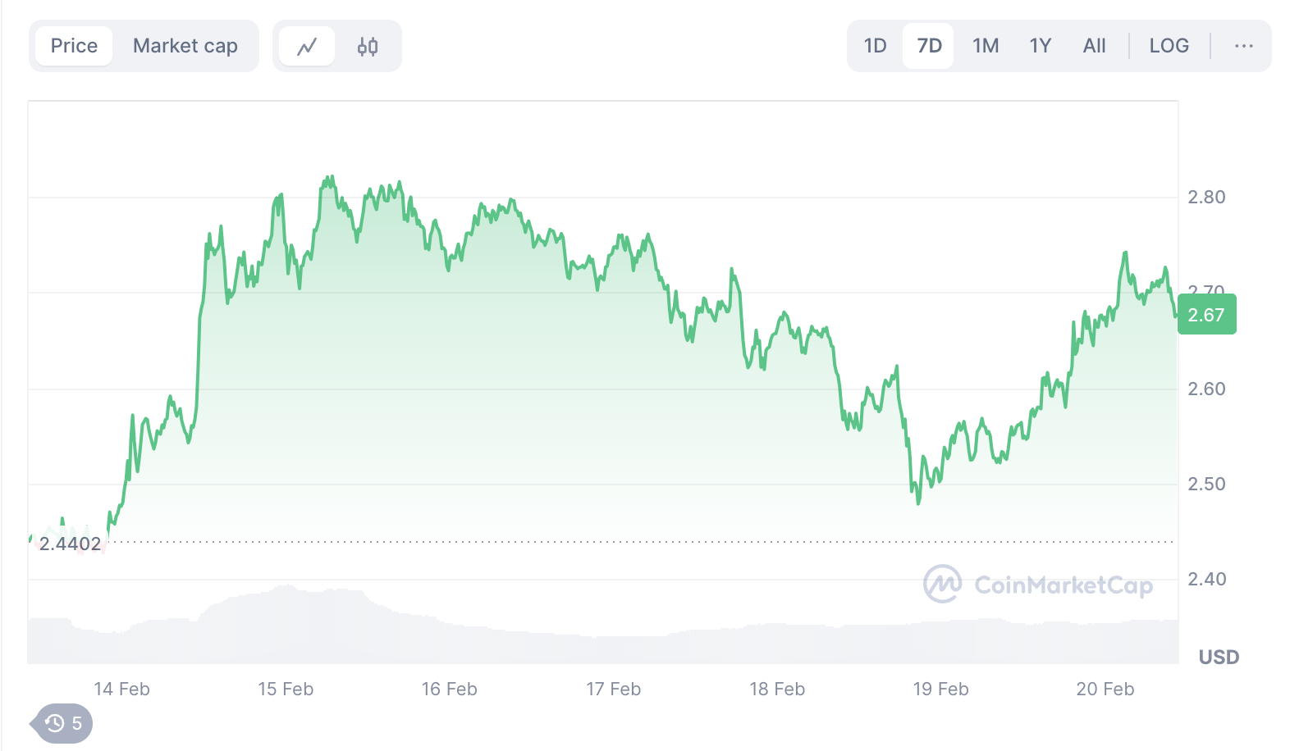
Task: Select the Price tab
Action: pyautogui.click(x=74, y=46)
